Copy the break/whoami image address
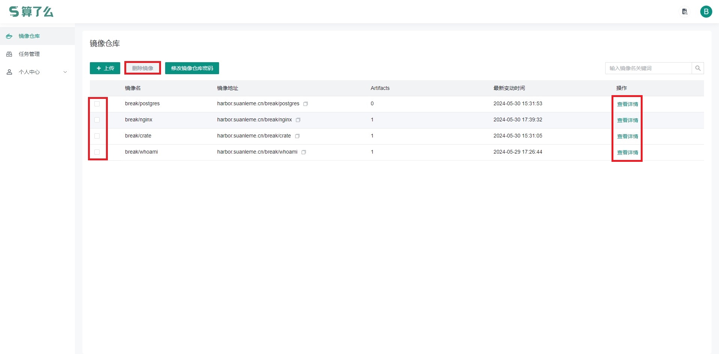 click(304, 152)
